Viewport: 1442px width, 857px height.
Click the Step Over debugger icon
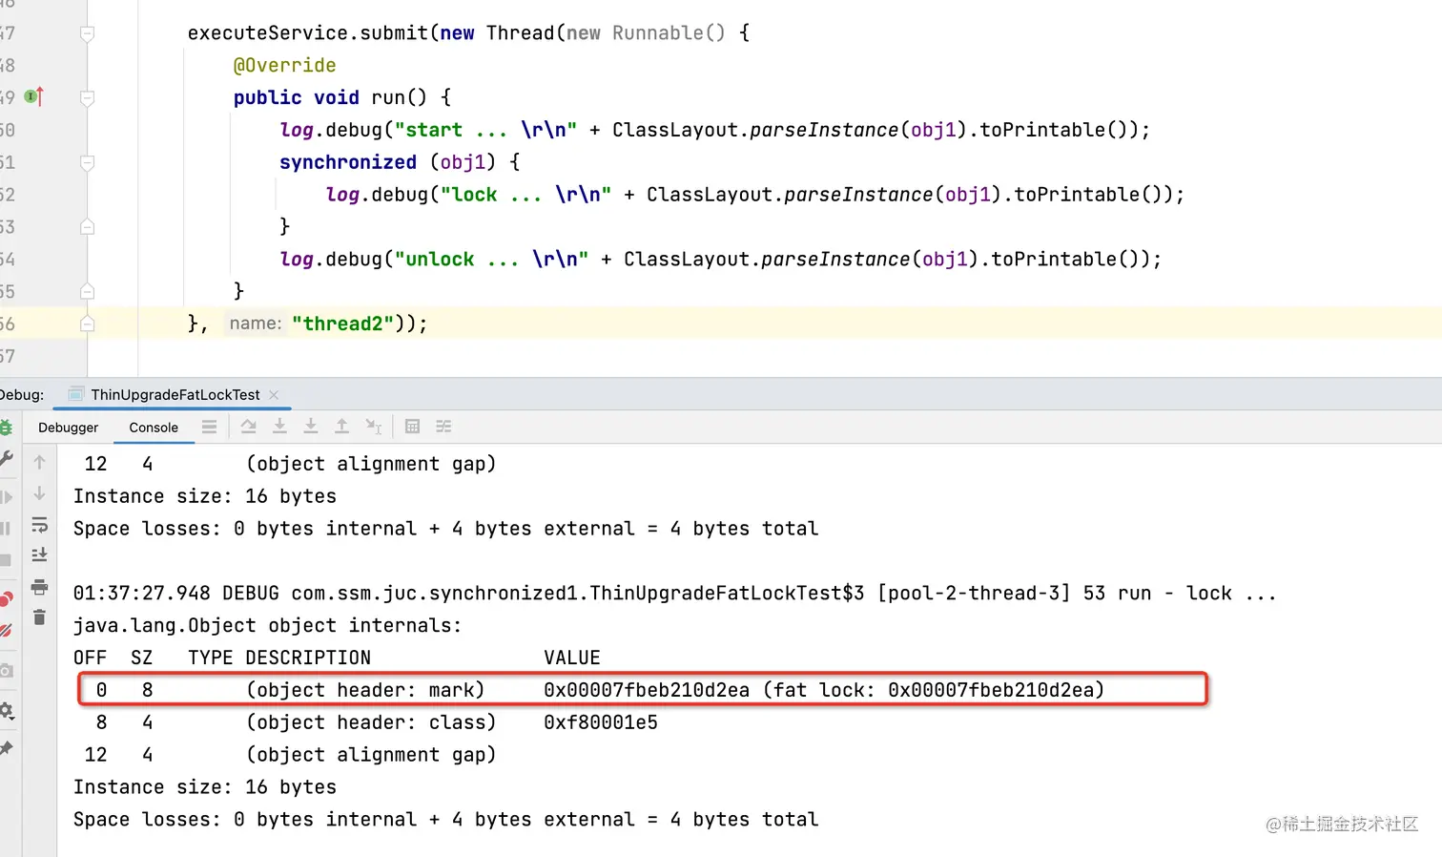(x=249, y=427)
